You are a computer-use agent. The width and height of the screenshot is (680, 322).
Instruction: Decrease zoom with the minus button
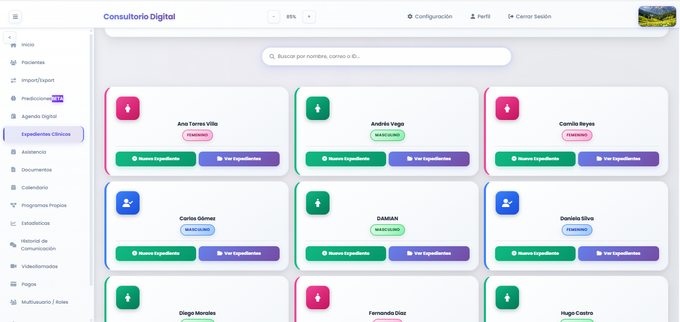(274, 17)
